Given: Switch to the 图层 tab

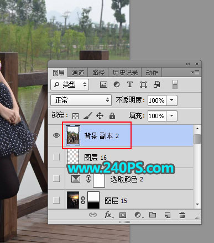Looking at the screenshot, I should point(59,73).
